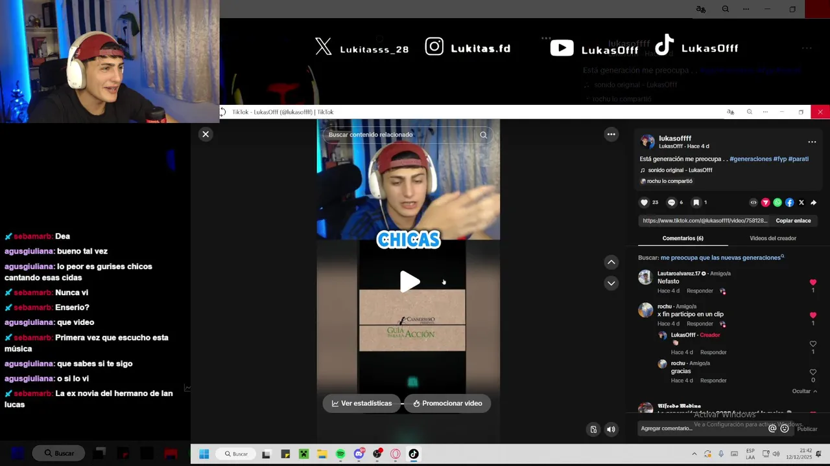This screenshot has height=466, width=830.
Task: Click the floating player icon beside volume
Action: [x=593, y=429]
